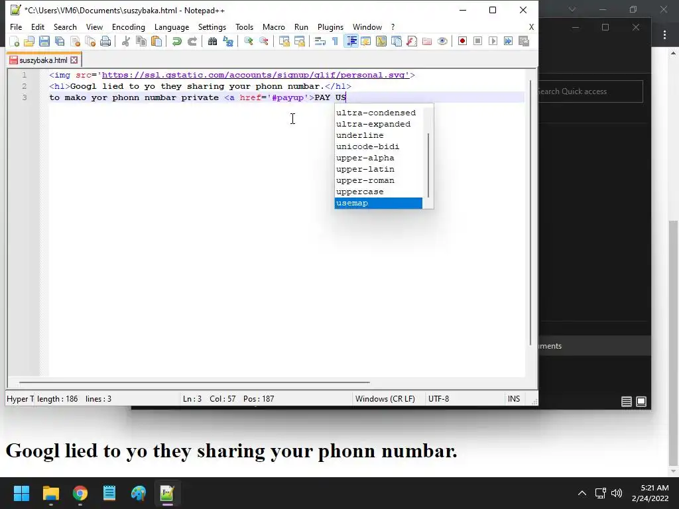Click the Close All toolbar icon
Screen dimensions: 679x509
point(90,41)
